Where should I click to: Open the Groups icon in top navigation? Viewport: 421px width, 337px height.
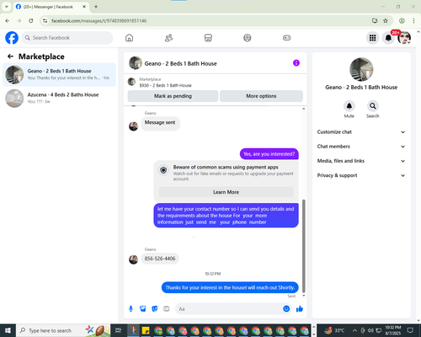pyautogui.click(x=248, y=38)
